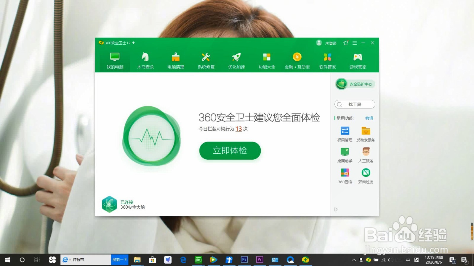474x266 pixels.
Task: Open 优化加速 rocket speed-up tab
Action: pos(236,61)
